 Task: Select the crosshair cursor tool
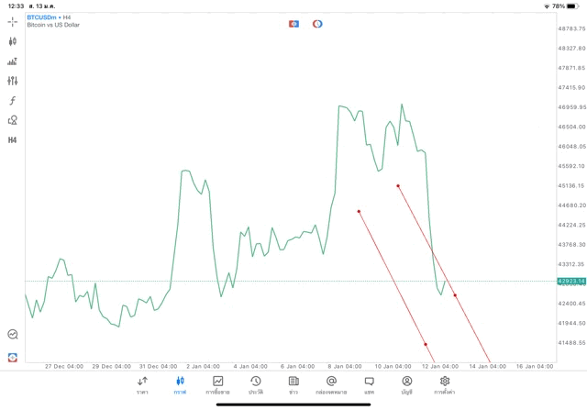[x=13, y=21]
